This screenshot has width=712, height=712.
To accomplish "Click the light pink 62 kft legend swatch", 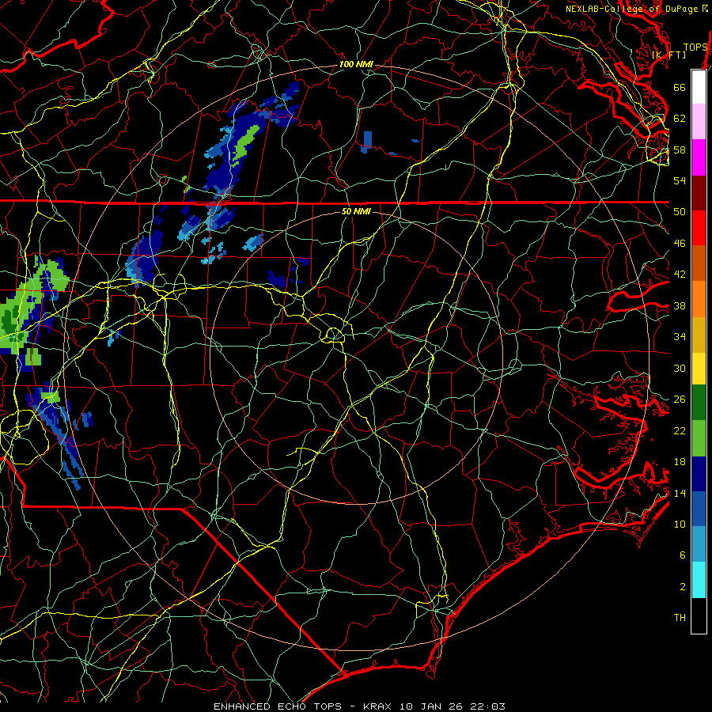I will (699, 122).
